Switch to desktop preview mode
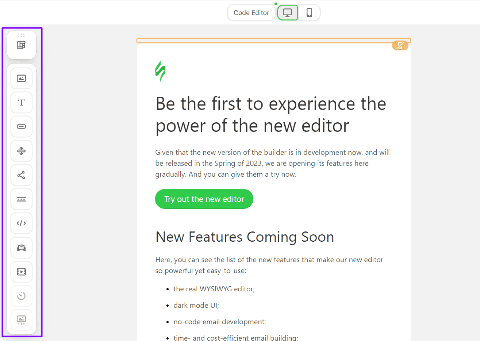Screen dimensions: 480x341 (x=288, y=13)
